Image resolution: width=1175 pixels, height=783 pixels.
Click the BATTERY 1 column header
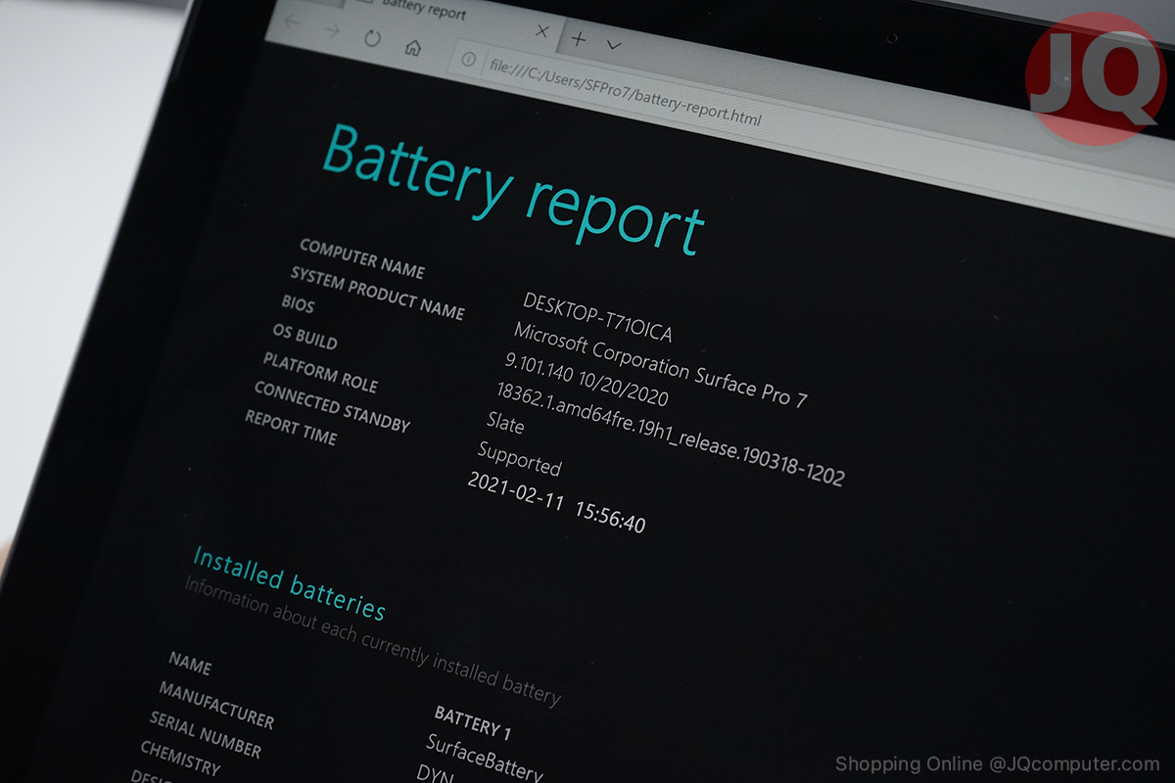point(473,723)
